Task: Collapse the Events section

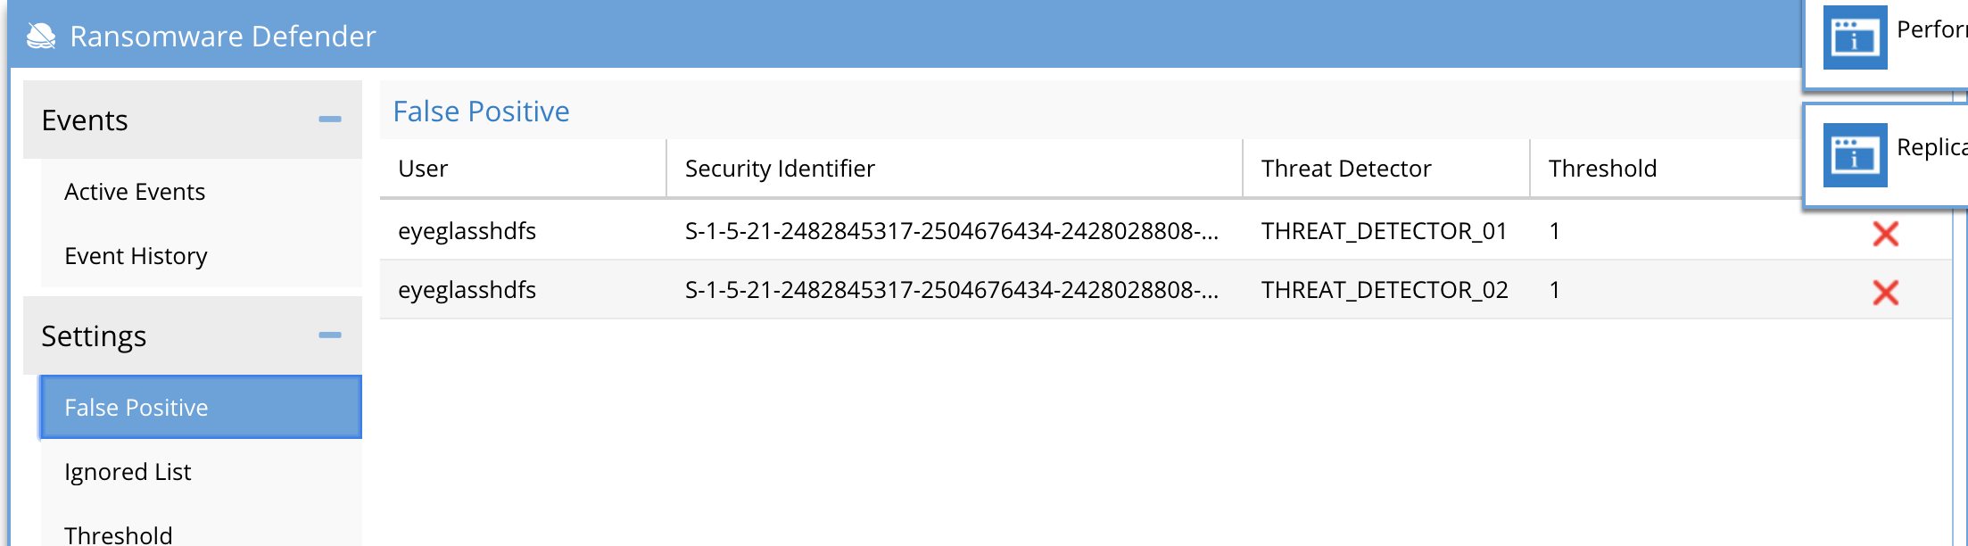Action: (x=329, y=120)
